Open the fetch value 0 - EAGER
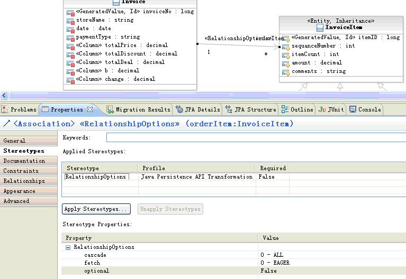The image size is (406, 279). [275, 263]
